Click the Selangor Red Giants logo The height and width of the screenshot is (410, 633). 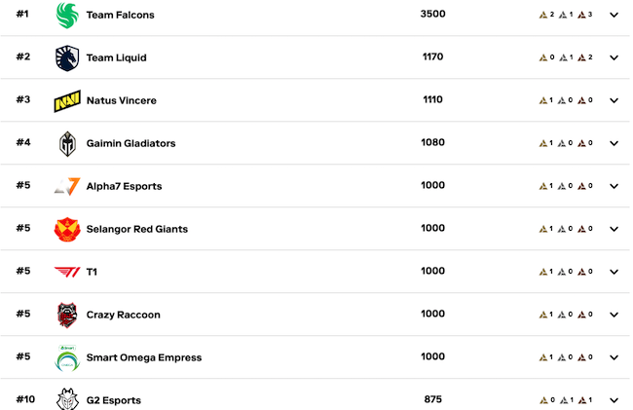click(67, 229)
